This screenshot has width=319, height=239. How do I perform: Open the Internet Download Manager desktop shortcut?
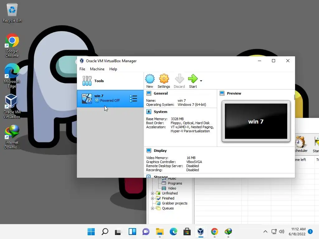click(x=12, y=137)
